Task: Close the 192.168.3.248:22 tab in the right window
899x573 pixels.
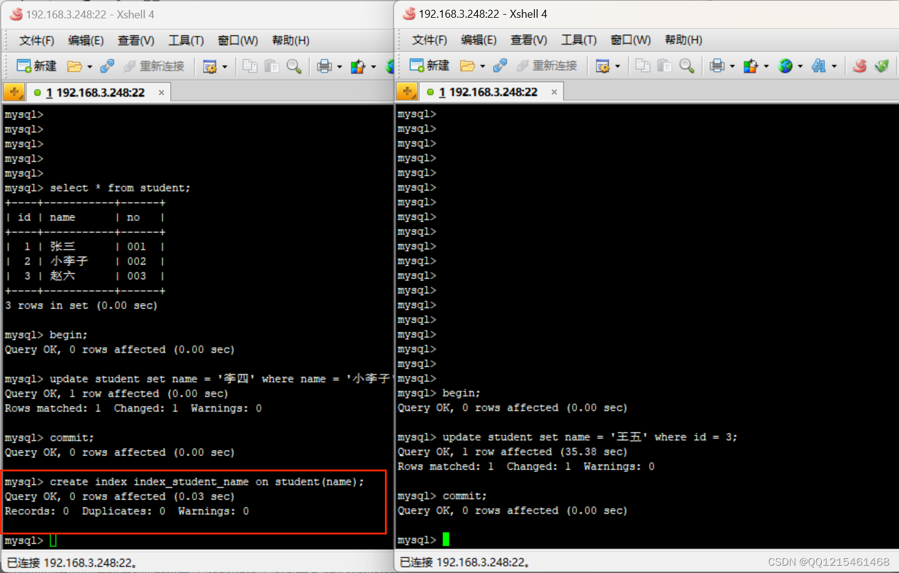Action: point(554,92)
